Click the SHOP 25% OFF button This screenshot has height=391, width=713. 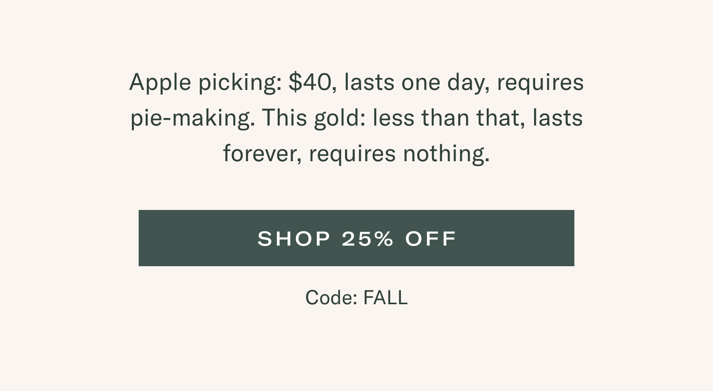point(356,238)
